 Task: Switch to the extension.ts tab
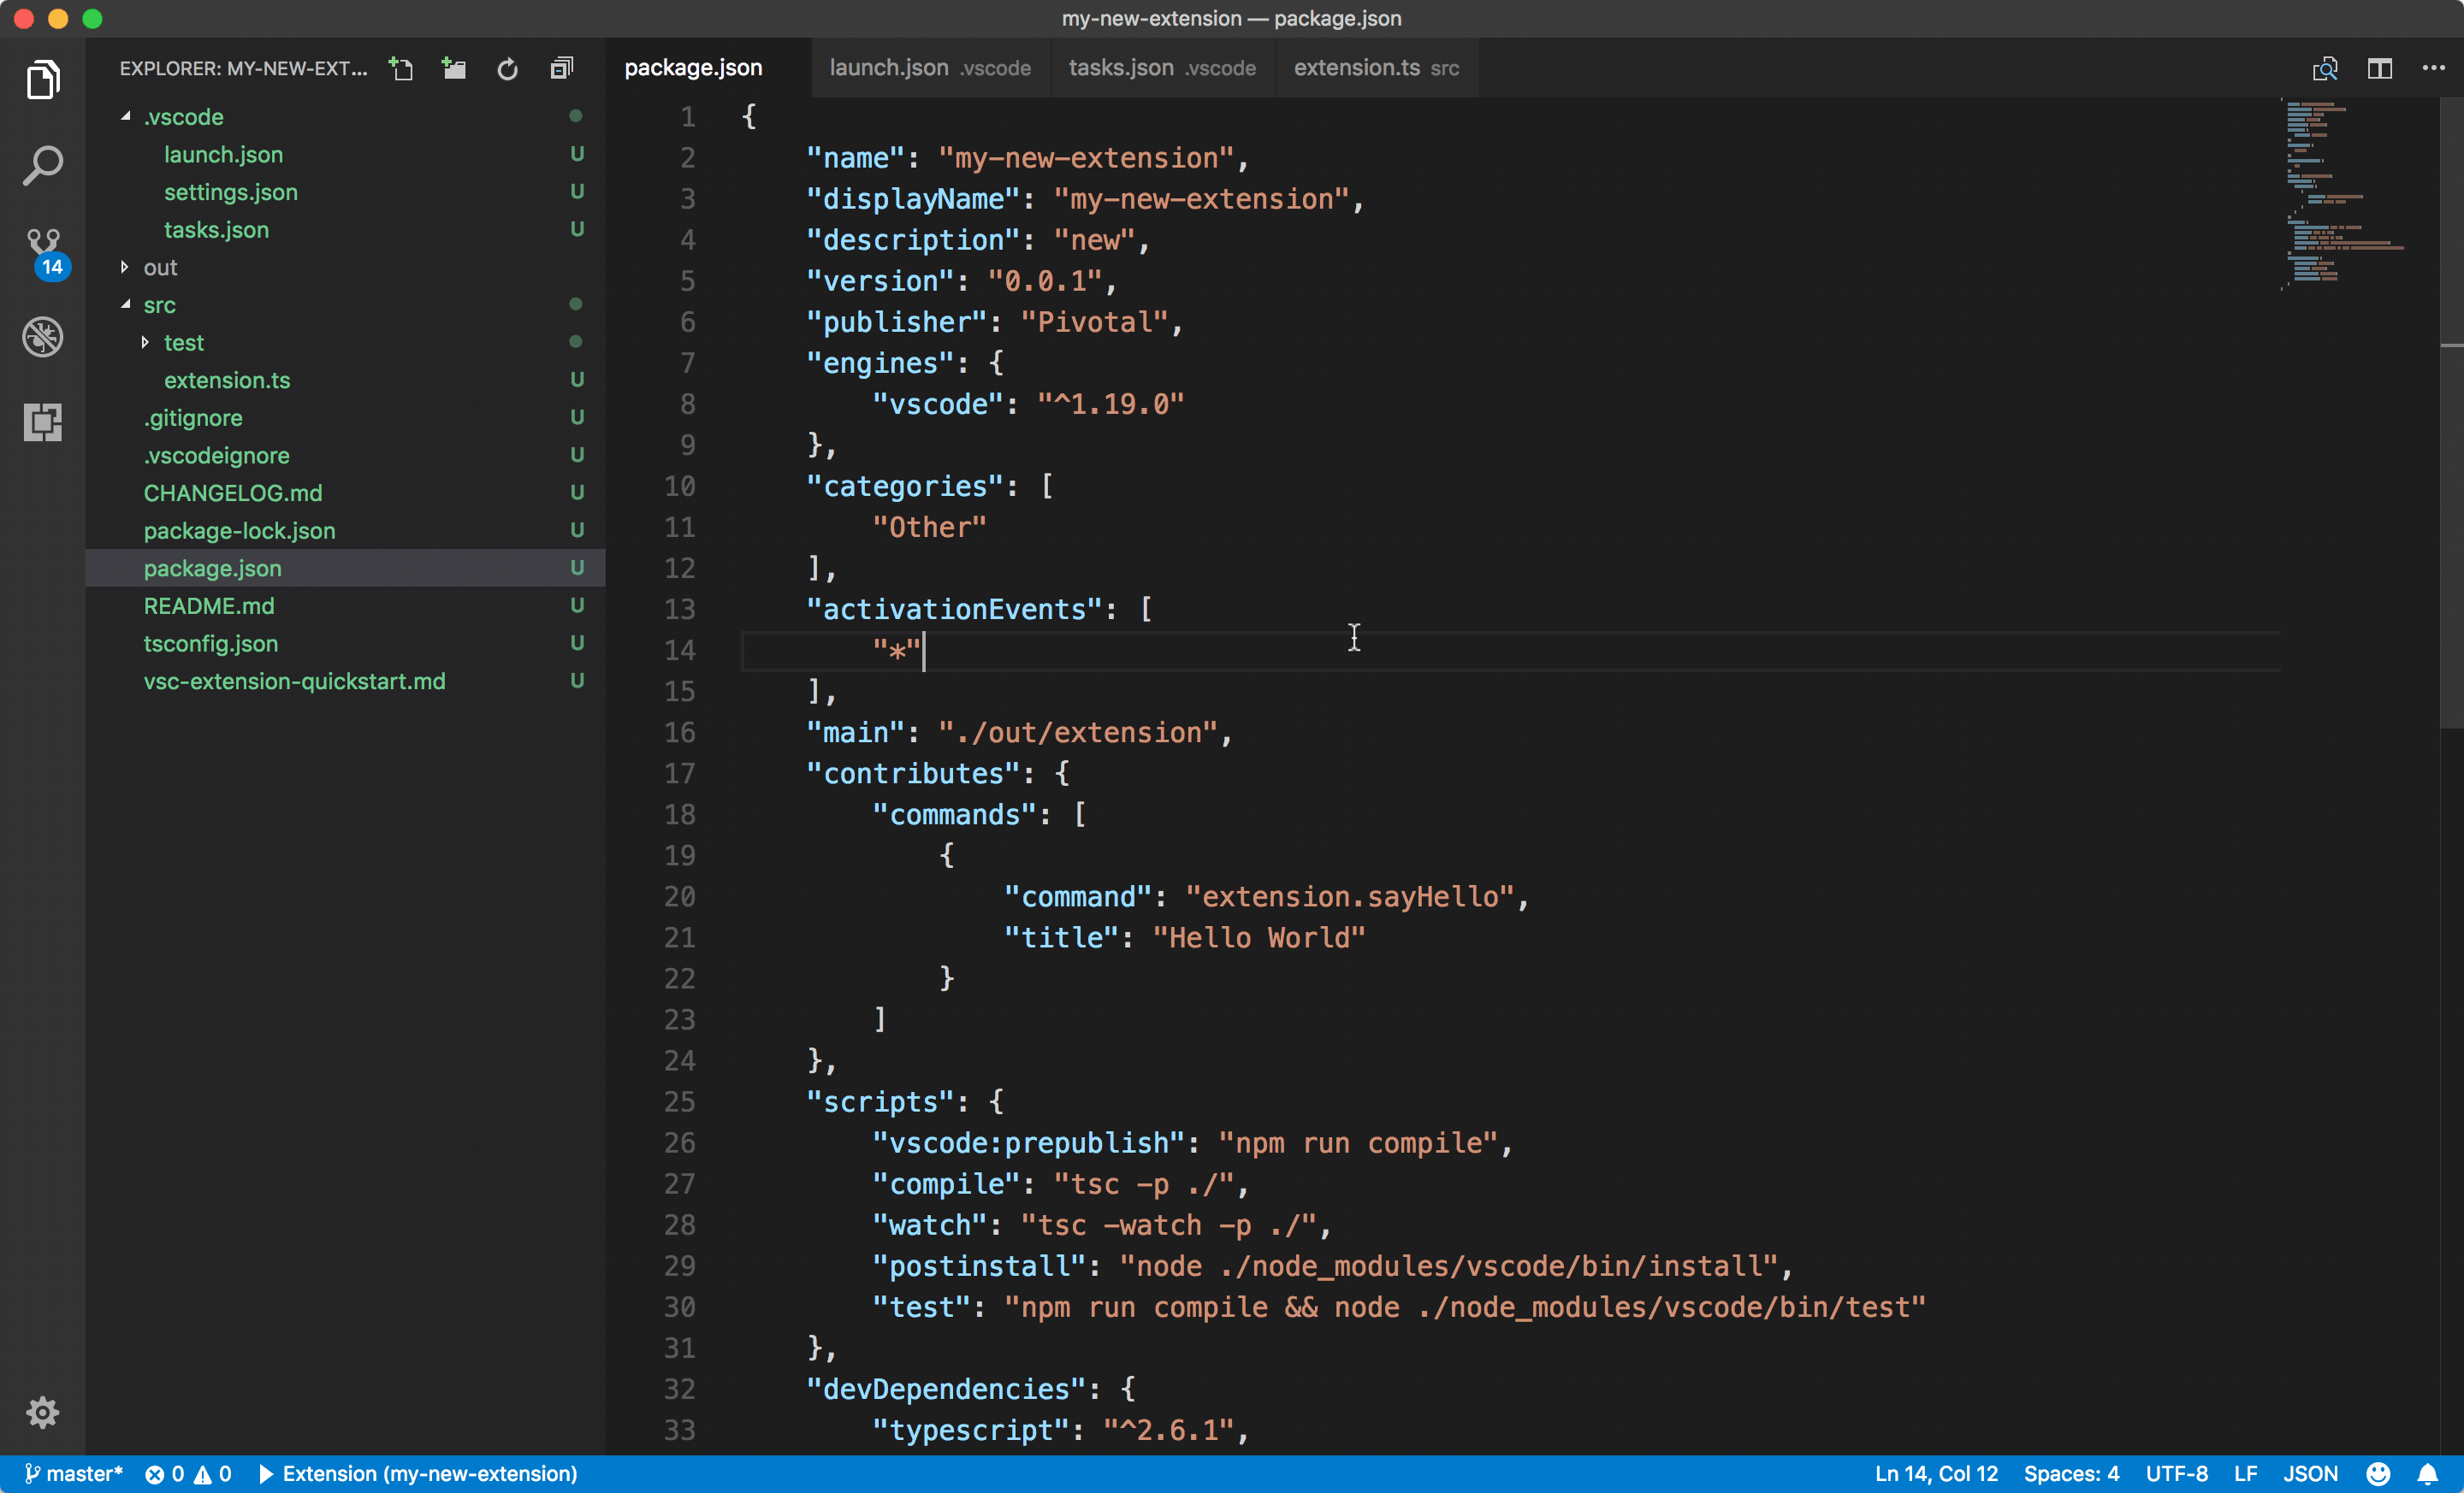click(1356, 68)
